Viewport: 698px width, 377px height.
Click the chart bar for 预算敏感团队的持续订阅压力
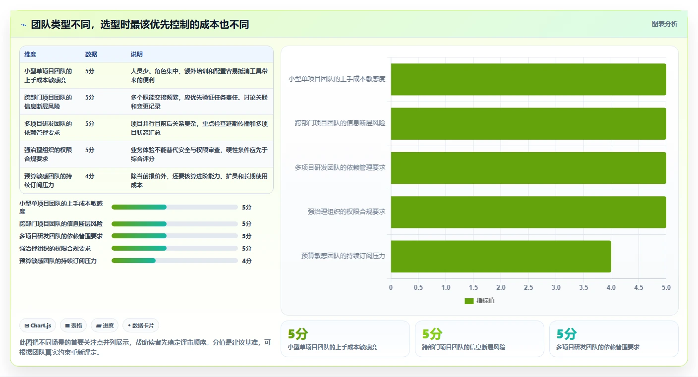(501, 257)
